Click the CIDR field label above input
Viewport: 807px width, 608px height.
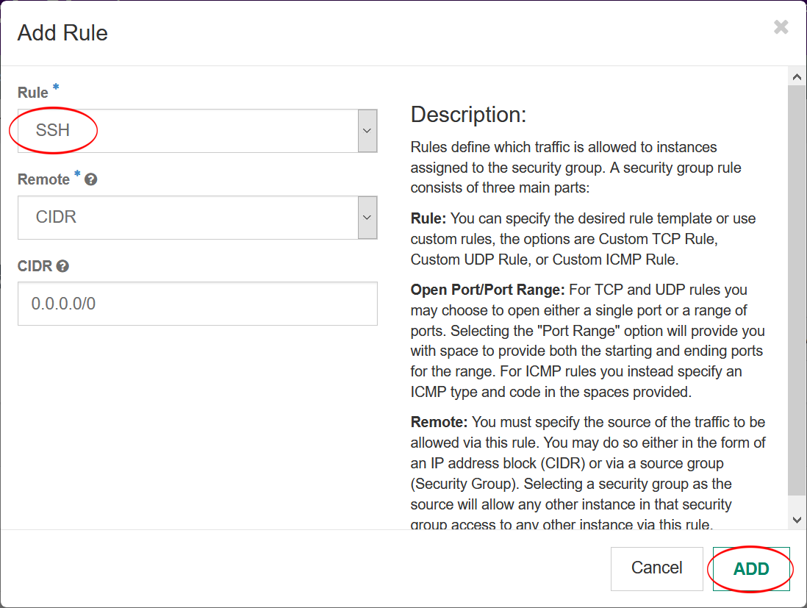(x=35, y=266)
